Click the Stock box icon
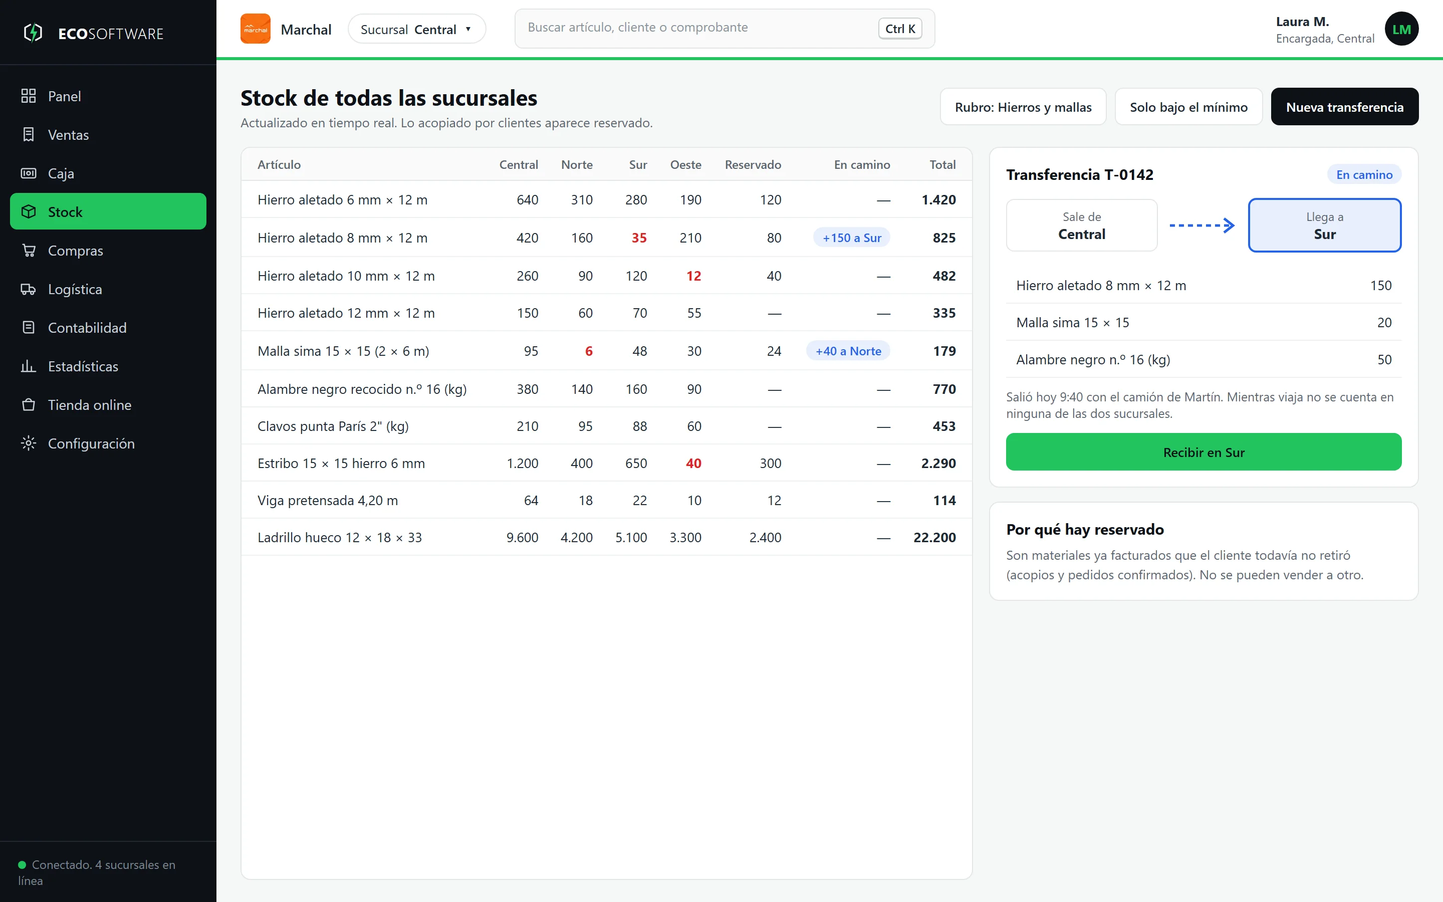 click(x=28, y=212)
